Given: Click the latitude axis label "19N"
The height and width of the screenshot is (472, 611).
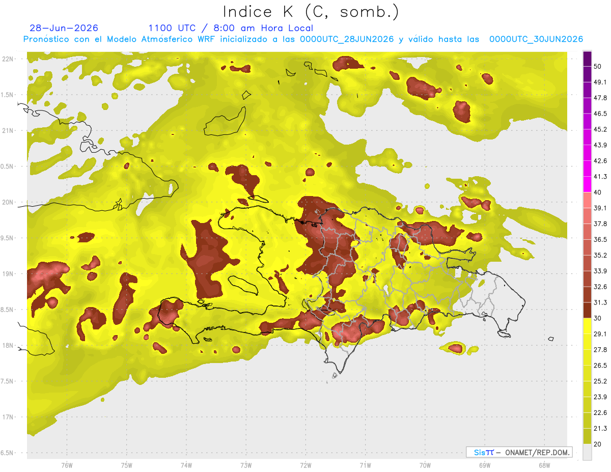Looking at the screenshot, I should pos(8,274).
